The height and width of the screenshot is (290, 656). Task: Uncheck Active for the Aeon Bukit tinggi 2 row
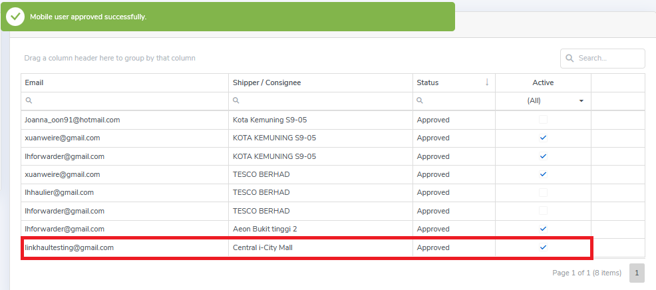click(x=543, y=229)
